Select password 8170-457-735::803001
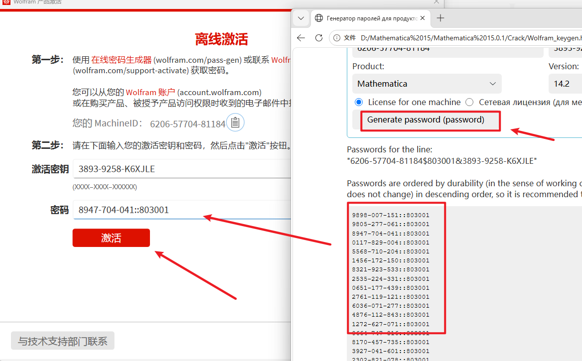The image size is (582, 361). 391,342
